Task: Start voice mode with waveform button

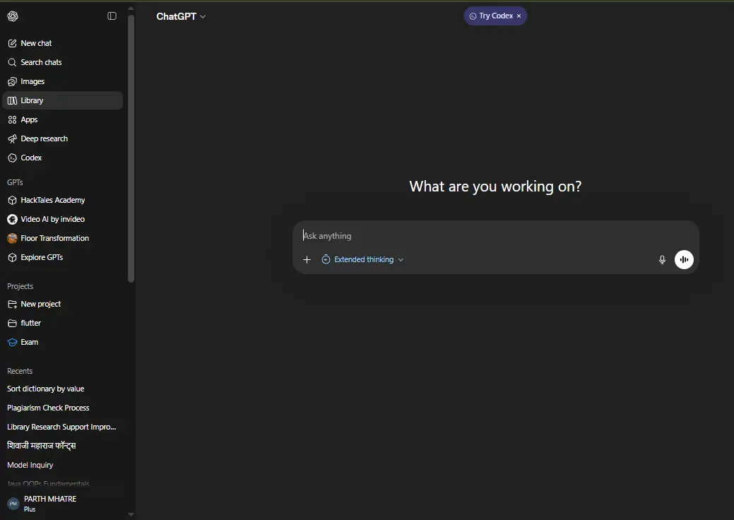Action: (x=684, y=260)
